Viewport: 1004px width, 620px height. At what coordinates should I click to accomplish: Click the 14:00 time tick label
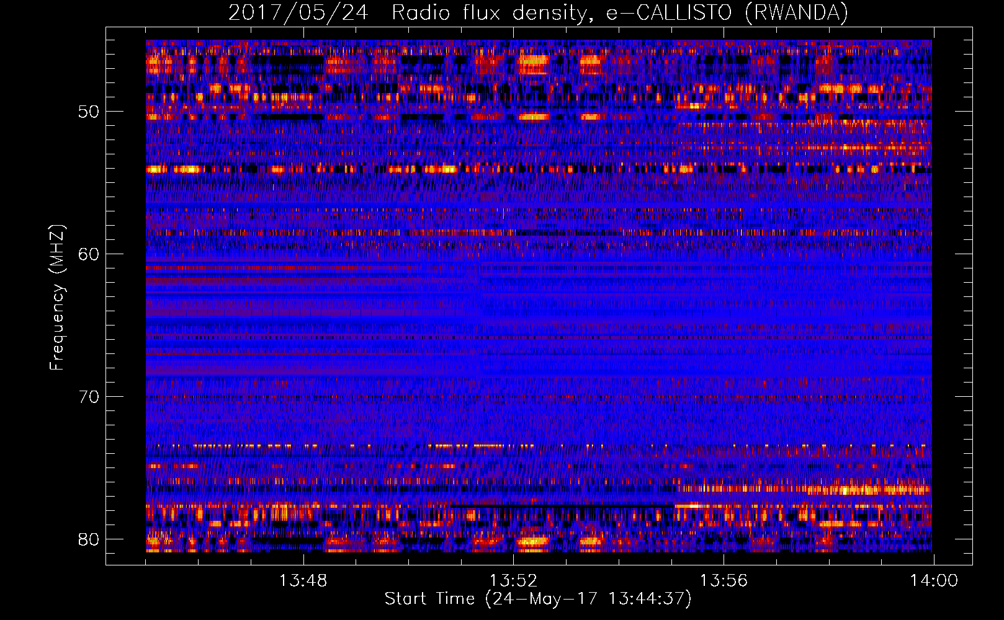tap(934, 581)
